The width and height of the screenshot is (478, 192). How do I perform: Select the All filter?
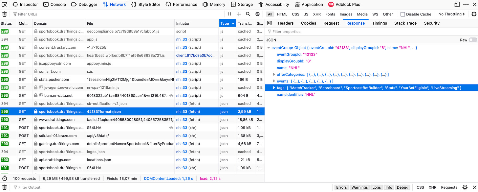270,14
